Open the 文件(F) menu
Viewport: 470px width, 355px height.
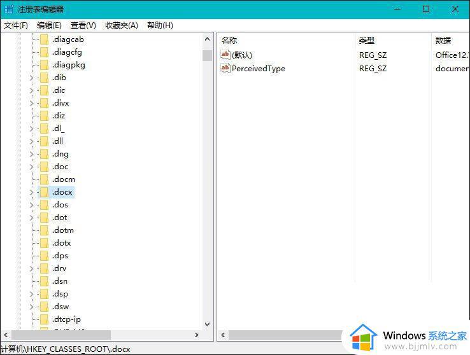tap(15, 25)
